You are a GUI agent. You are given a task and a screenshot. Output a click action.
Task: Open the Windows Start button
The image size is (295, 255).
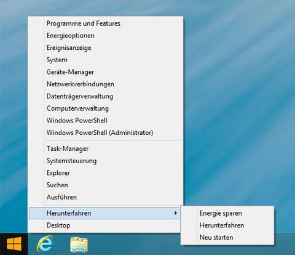pos(14,244)
